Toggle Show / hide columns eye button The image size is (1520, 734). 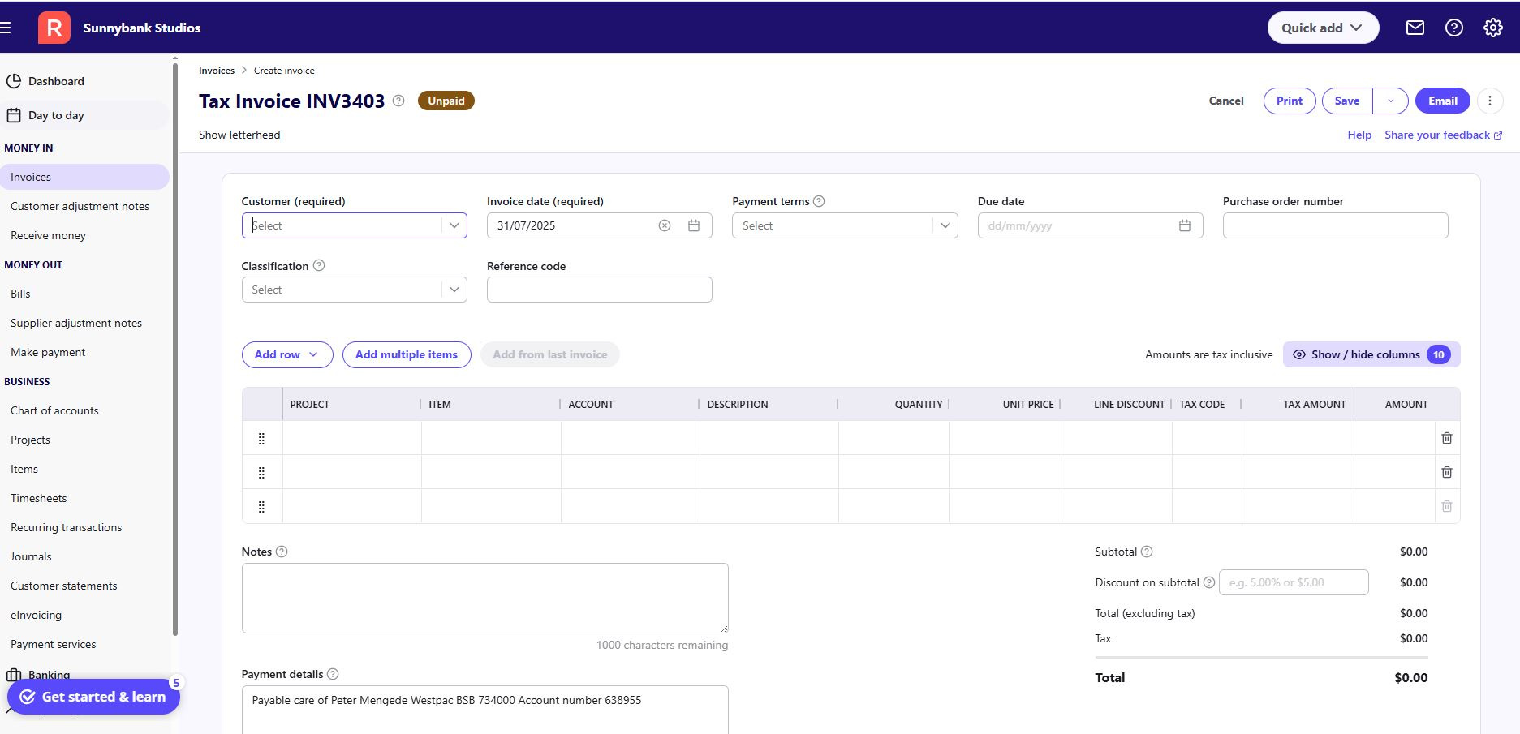[1371, 354]
